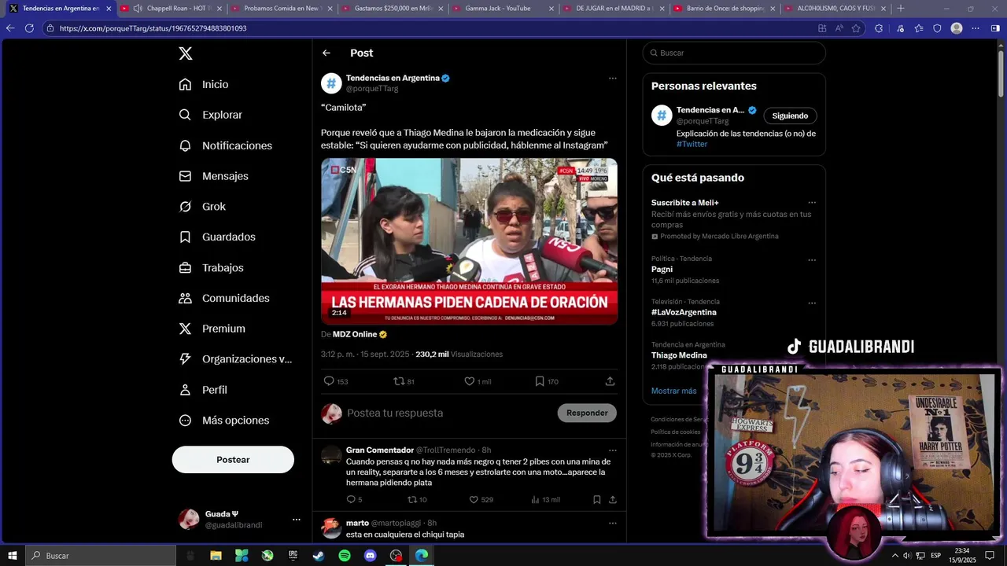Click the Buscar search box on X
The height and width of the screenshot is (566, 1007).
[734, 53]
